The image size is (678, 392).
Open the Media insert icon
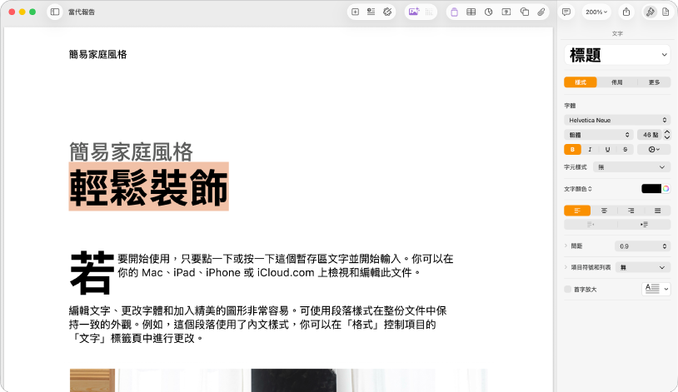[506, 12]
